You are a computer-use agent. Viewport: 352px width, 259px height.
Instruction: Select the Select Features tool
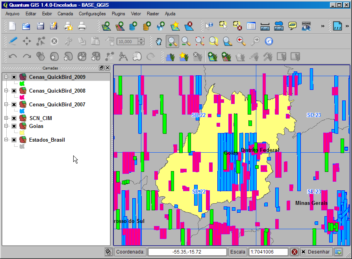click(223, 26)
